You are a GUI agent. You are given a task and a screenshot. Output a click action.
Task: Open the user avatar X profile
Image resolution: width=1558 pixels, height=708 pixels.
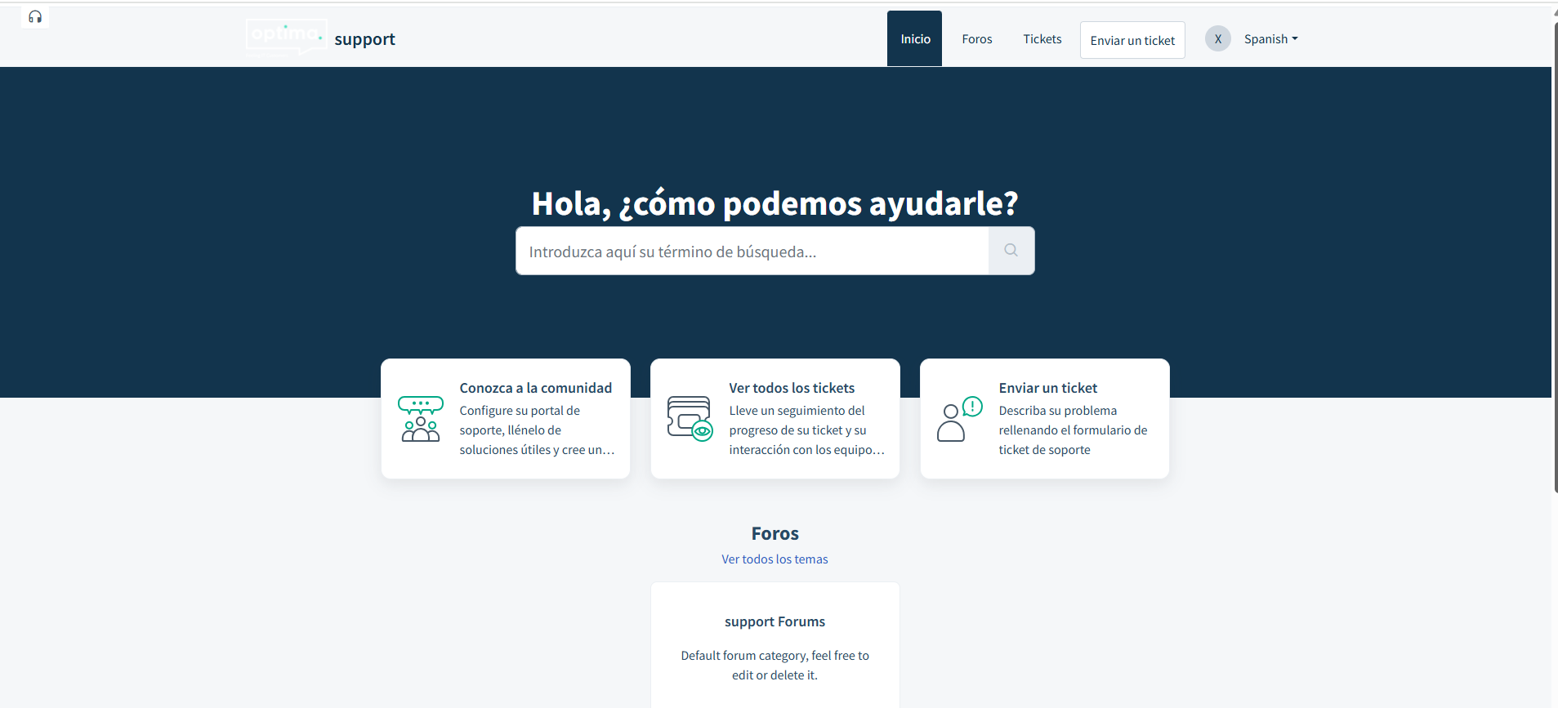(1217, 39)
